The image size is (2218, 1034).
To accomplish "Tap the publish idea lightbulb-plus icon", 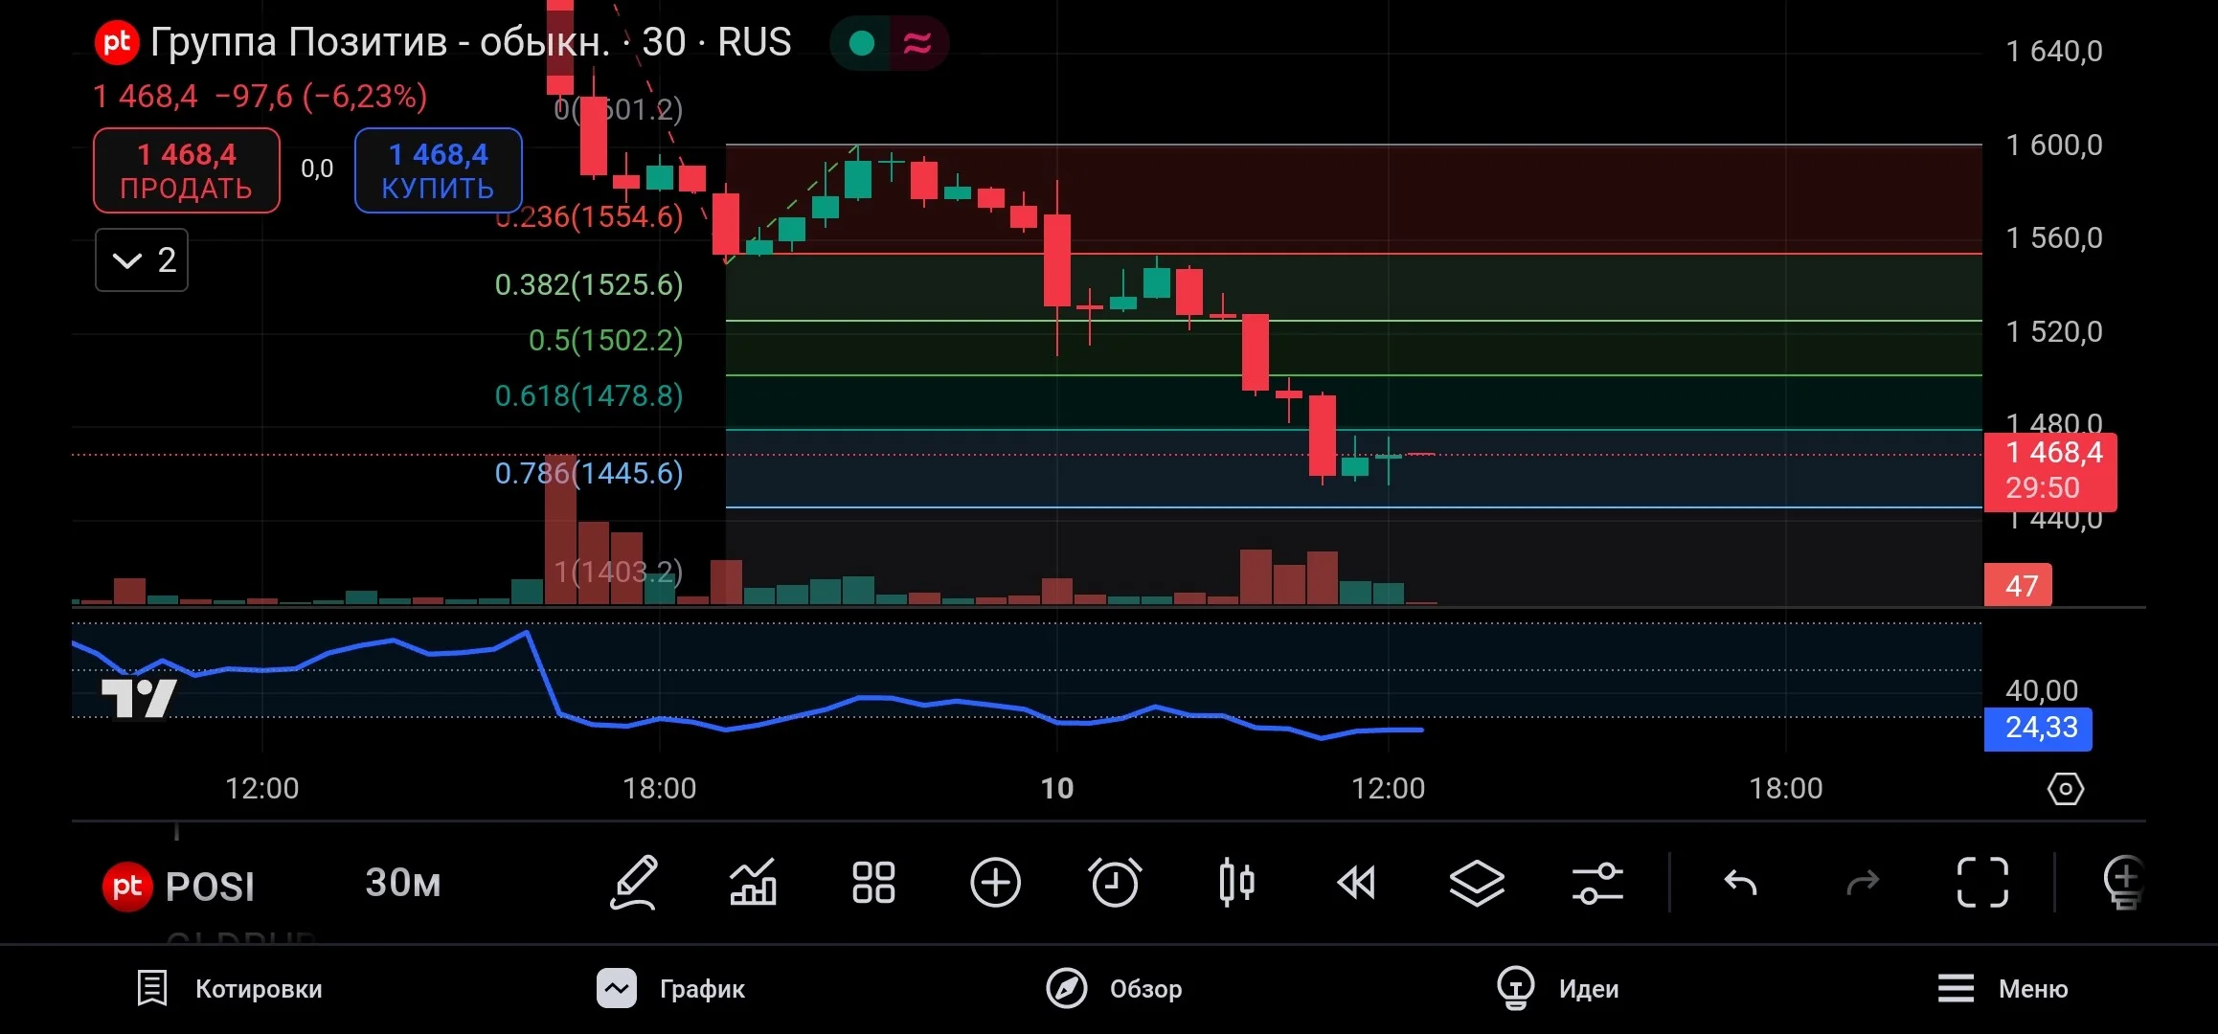I will (2123, 882).
